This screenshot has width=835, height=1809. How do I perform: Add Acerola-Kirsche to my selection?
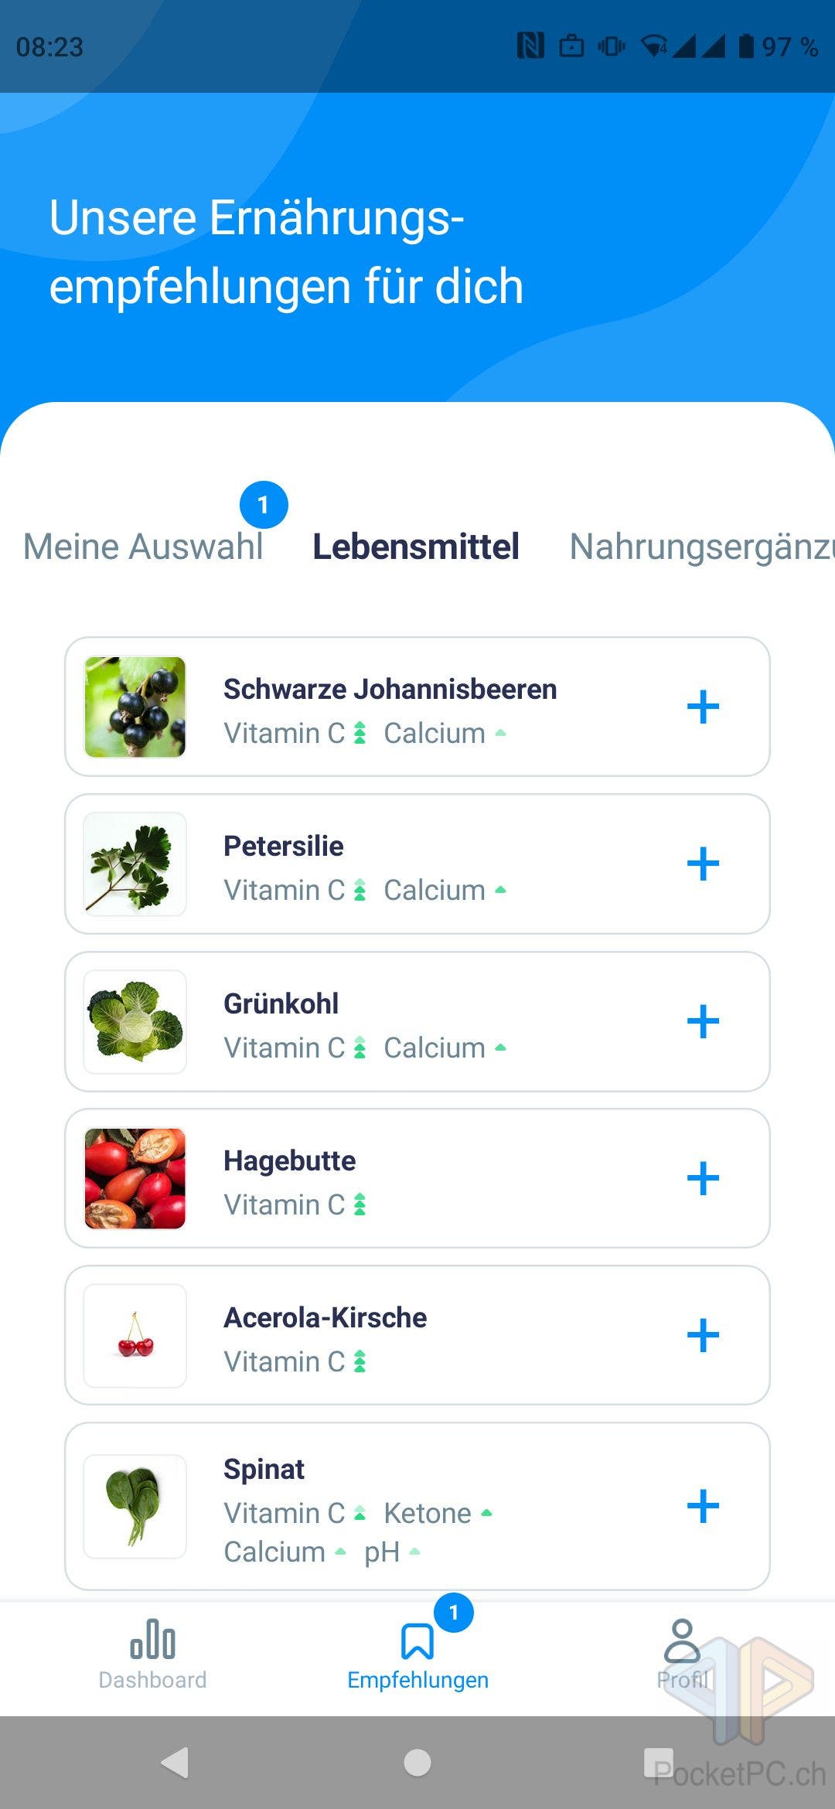[703, 1335]
